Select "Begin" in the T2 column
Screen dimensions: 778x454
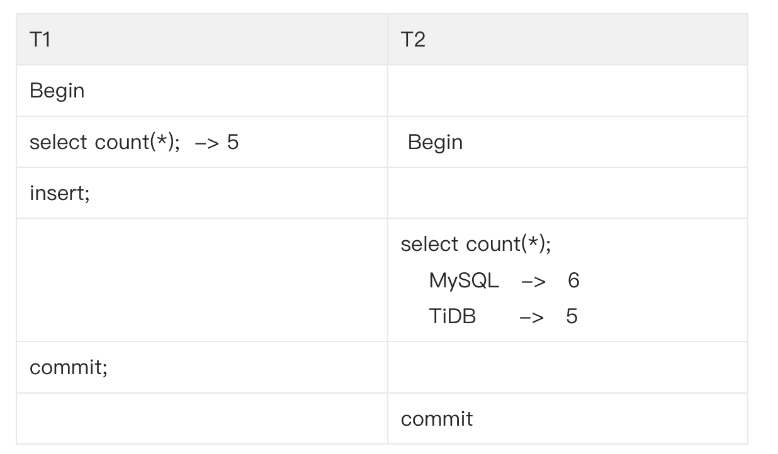coord(435,142)
